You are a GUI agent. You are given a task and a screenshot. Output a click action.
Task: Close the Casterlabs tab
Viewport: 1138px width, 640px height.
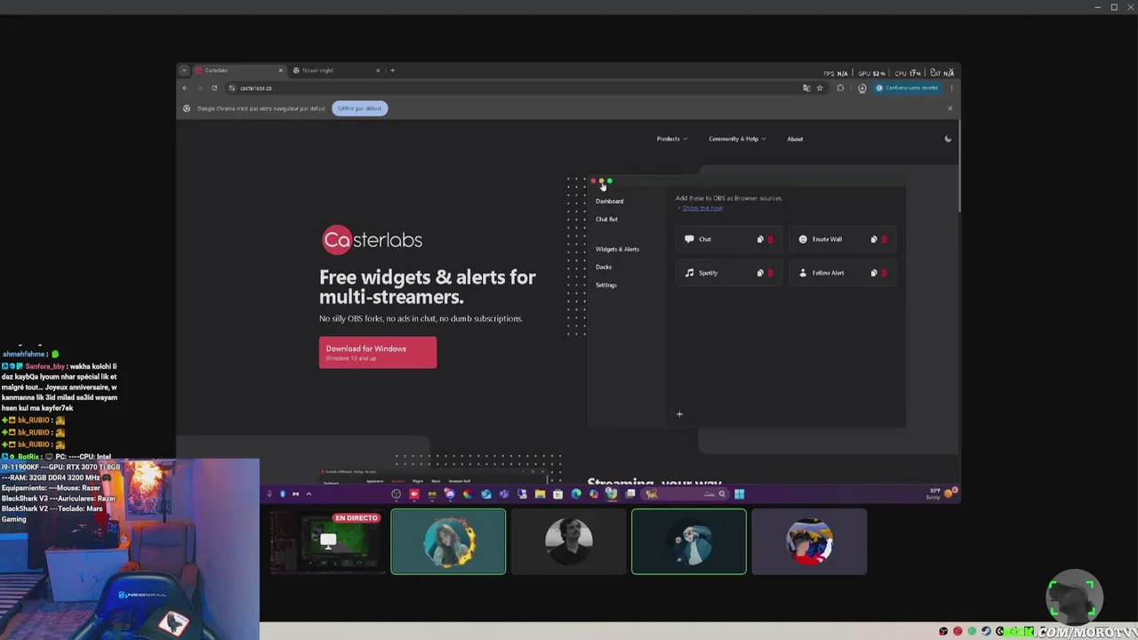click(280, 70)
